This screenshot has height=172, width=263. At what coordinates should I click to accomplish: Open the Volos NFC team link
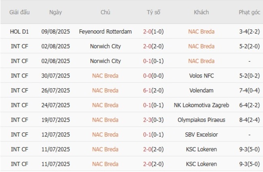coord(201,76)
